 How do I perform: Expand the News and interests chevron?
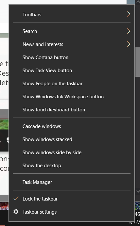[129, 44]
